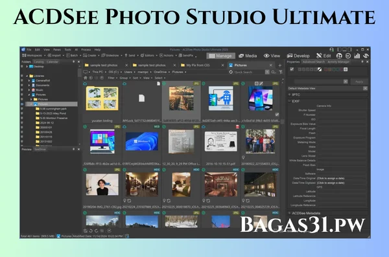
Task: Open the Filter dropdown
Action: [112, 78]
